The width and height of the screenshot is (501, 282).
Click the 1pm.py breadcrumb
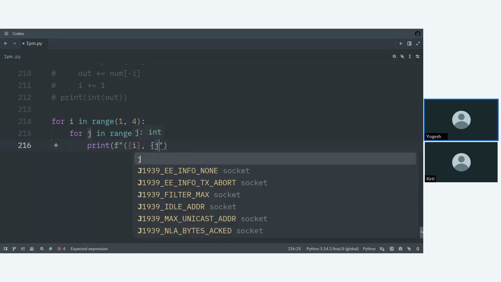point(12,56)
